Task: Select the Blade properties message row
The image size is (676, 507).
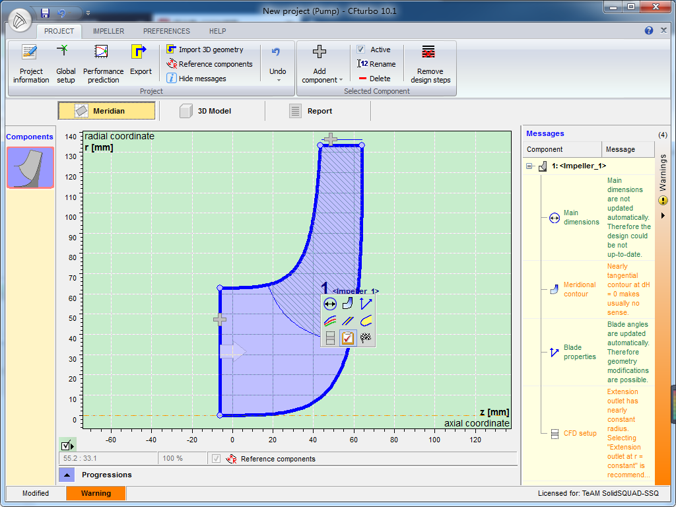Action: coord(588,352)
